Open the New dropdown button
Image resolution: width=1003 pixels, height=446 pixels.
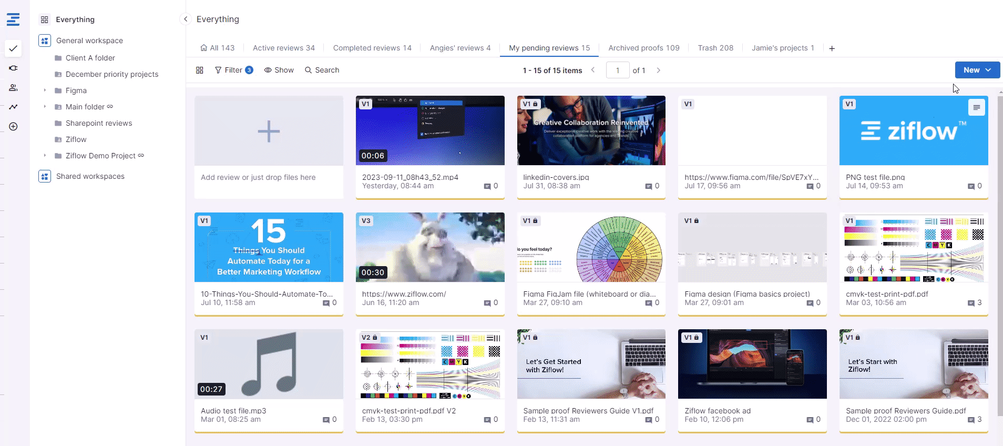click(977, 70)
